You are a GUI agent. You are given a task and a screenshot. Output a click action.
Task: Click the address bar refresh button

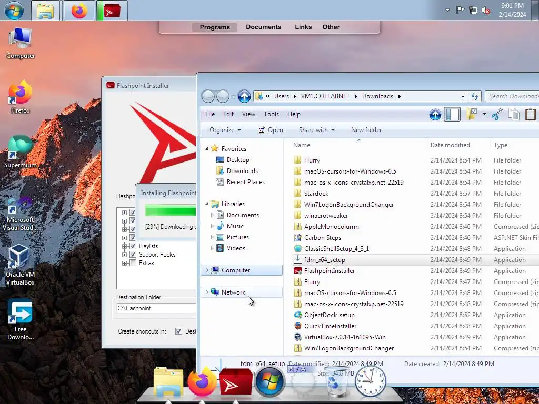click(475, 97)
